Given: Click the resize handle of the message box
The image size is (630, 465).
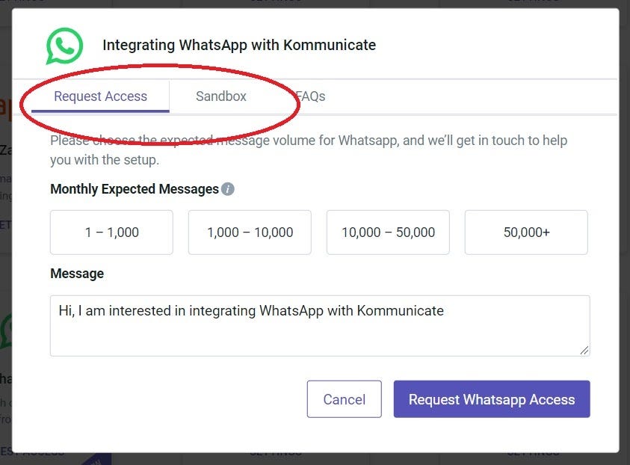Looking at the screenshot, I should pos(584,351).
